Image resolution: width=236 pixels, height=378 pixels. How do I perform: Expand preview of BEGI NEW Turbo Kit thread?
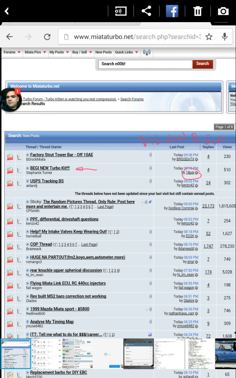(x=27, y=168)
